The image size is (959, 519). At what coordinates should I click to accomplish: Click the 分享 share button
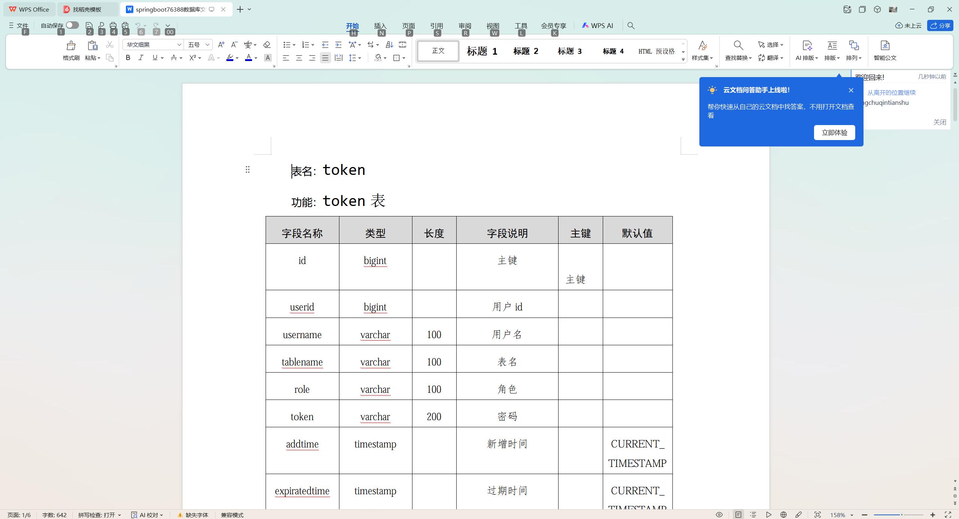[940, 25]
